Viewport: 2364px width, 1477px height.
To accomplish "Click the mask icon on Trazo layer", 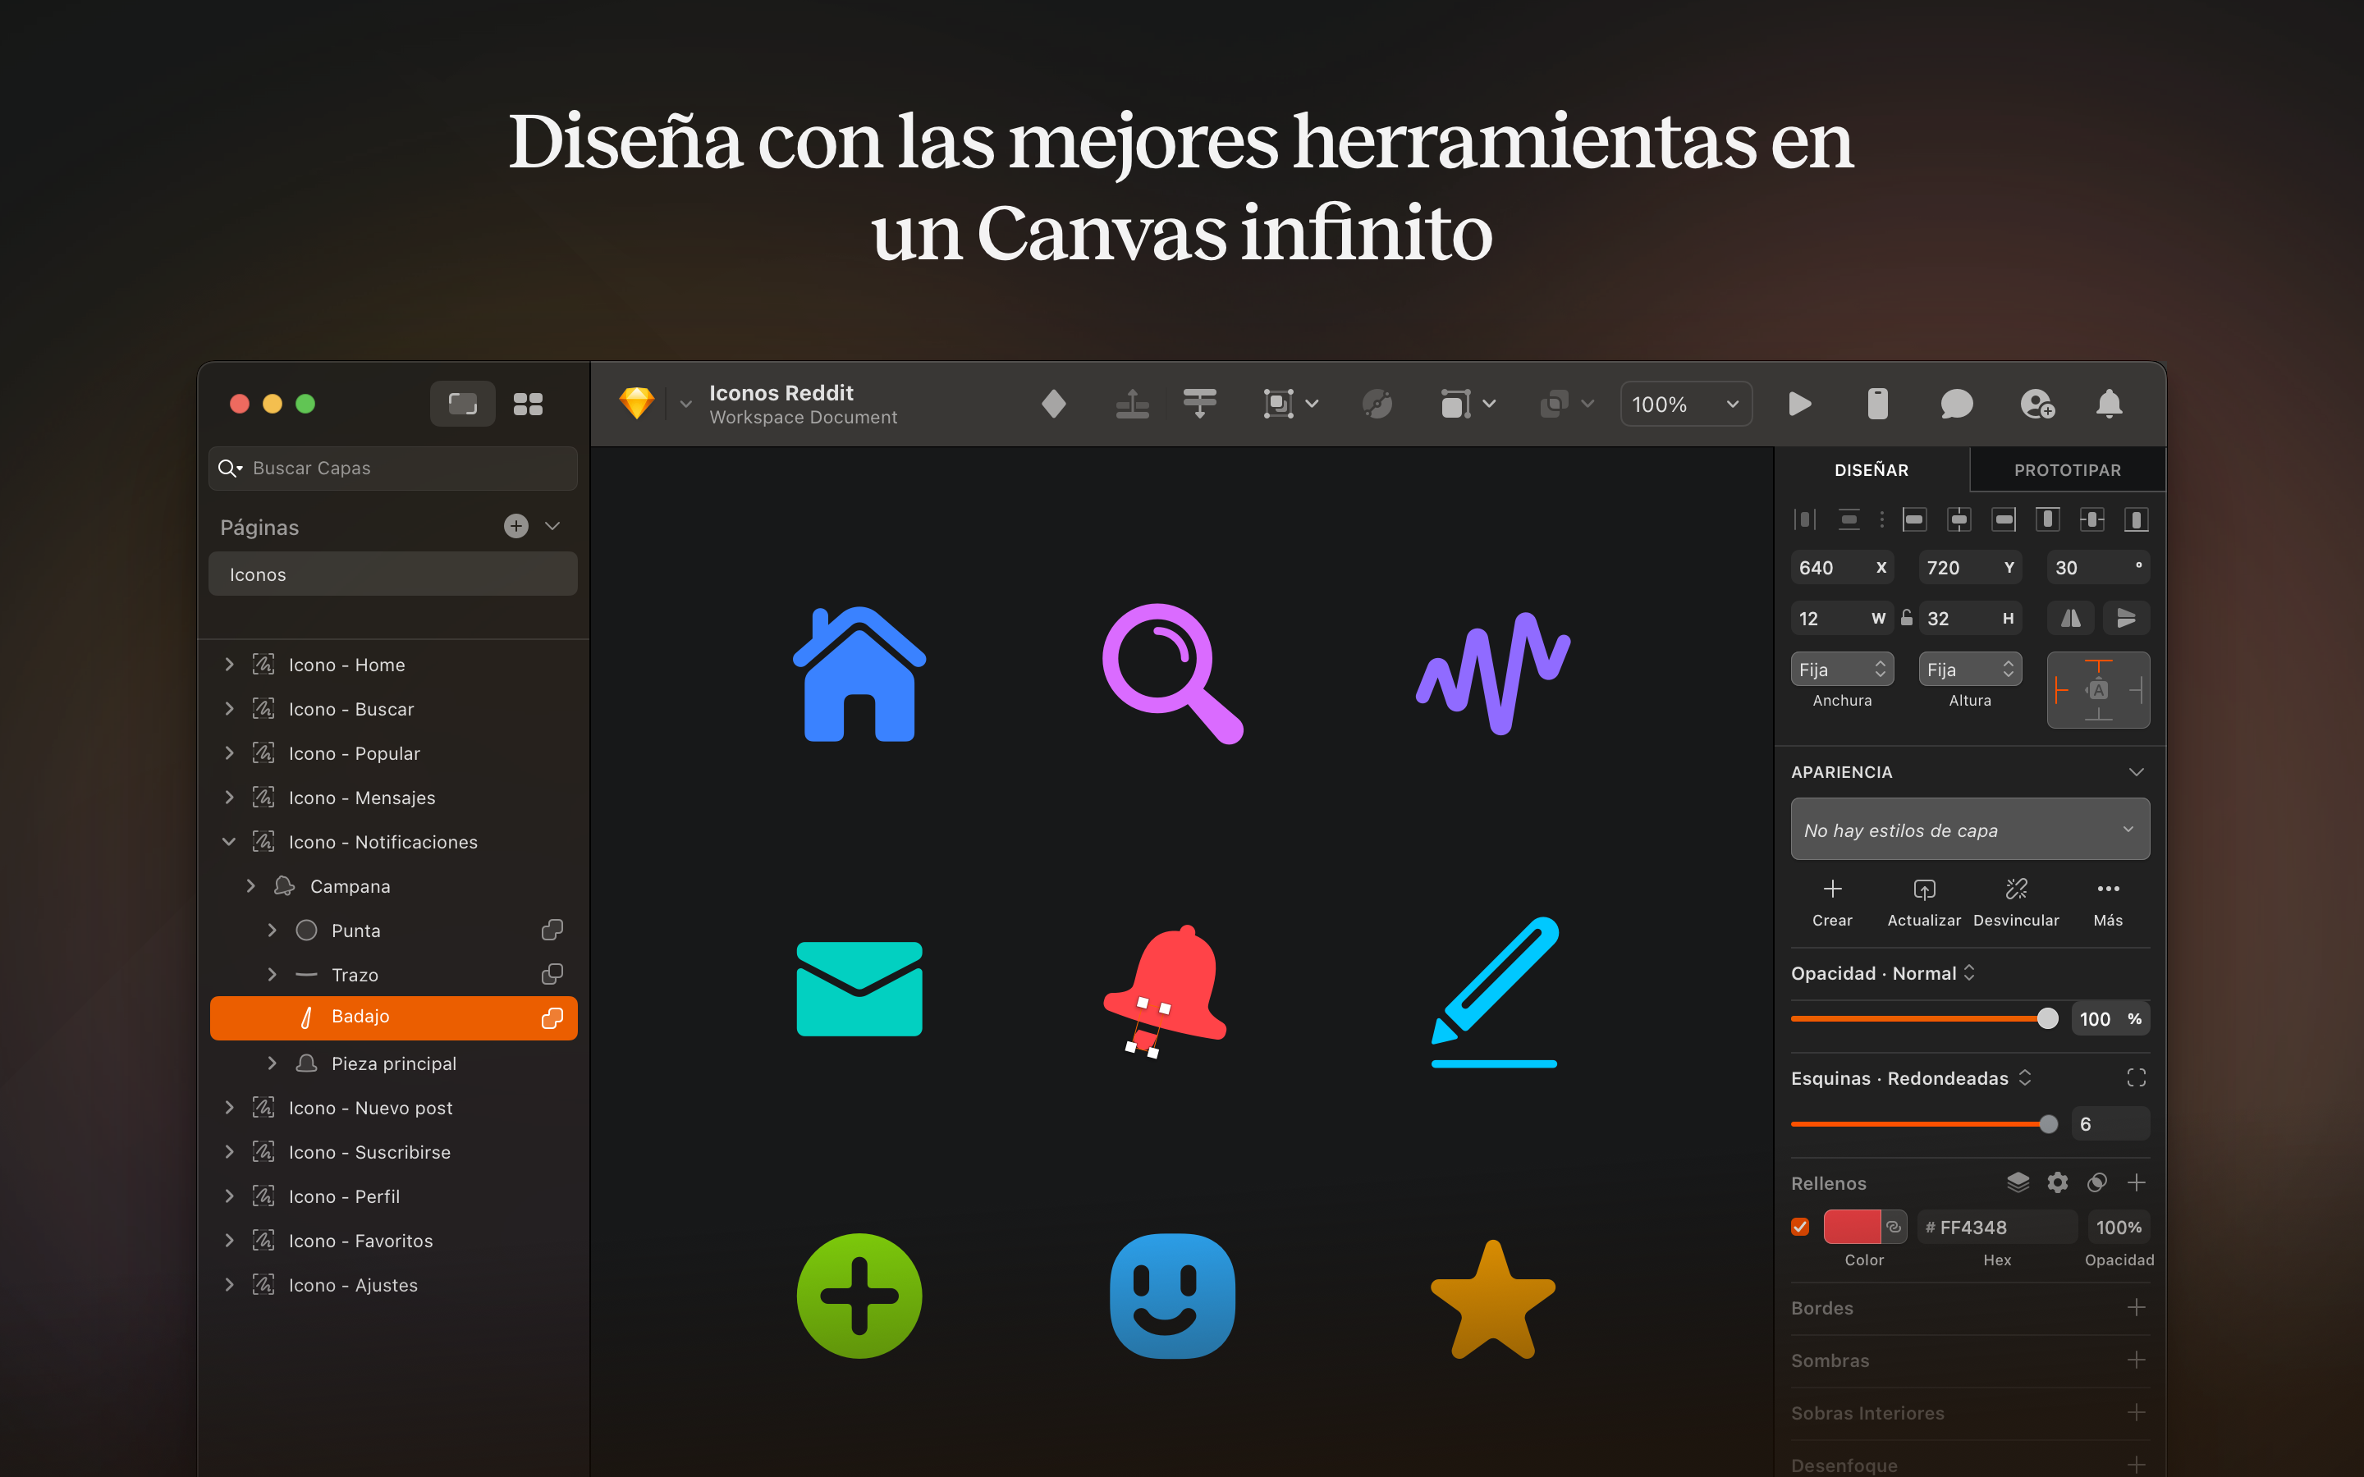I will tap(552, 974).
